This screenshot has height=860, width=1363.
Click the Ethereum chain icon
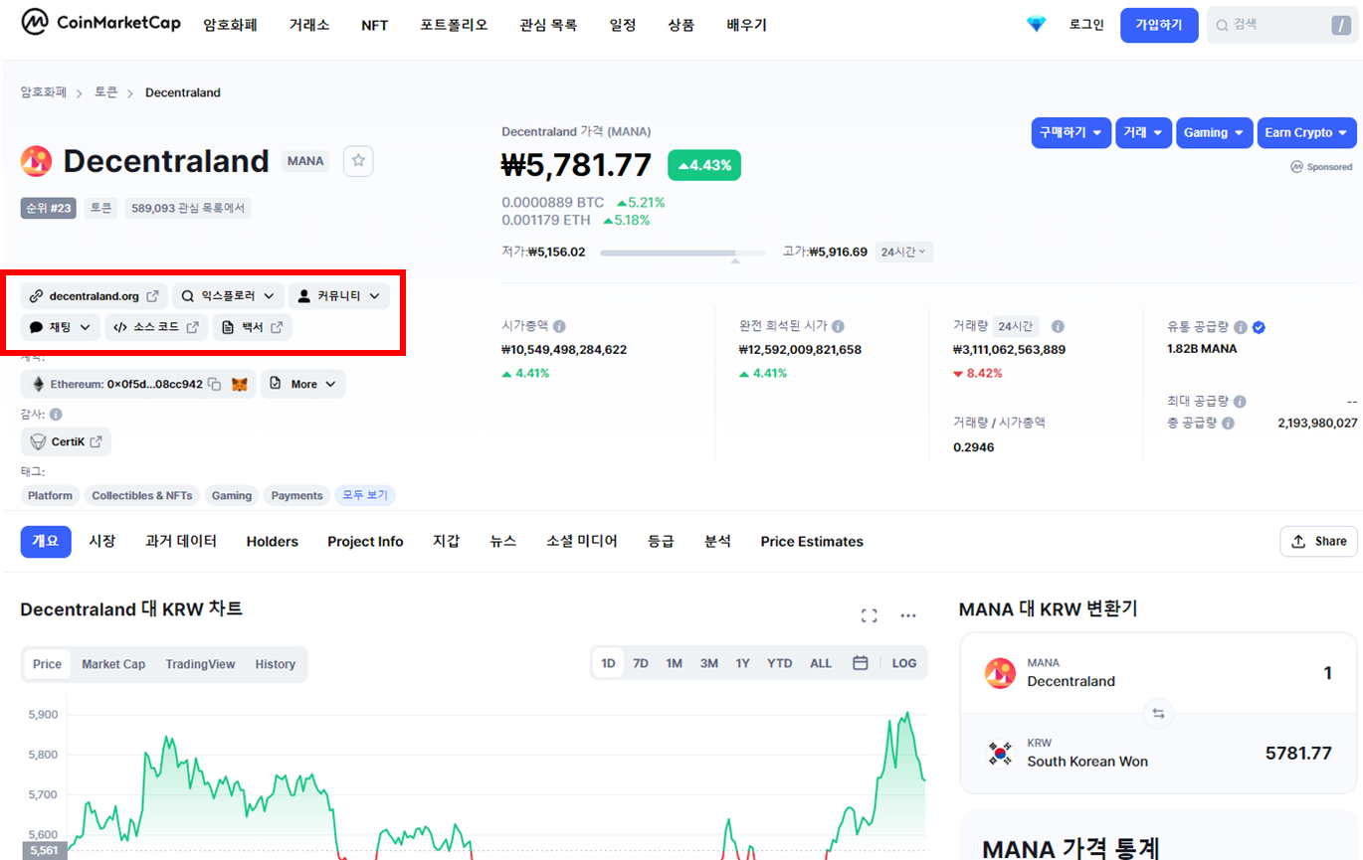click(x=39, y=384)
